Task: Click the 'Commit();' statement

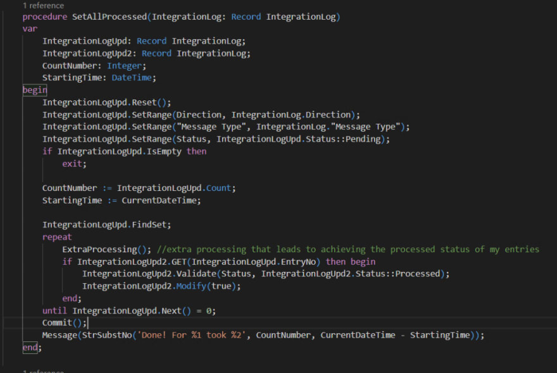Action: (65, 323)
